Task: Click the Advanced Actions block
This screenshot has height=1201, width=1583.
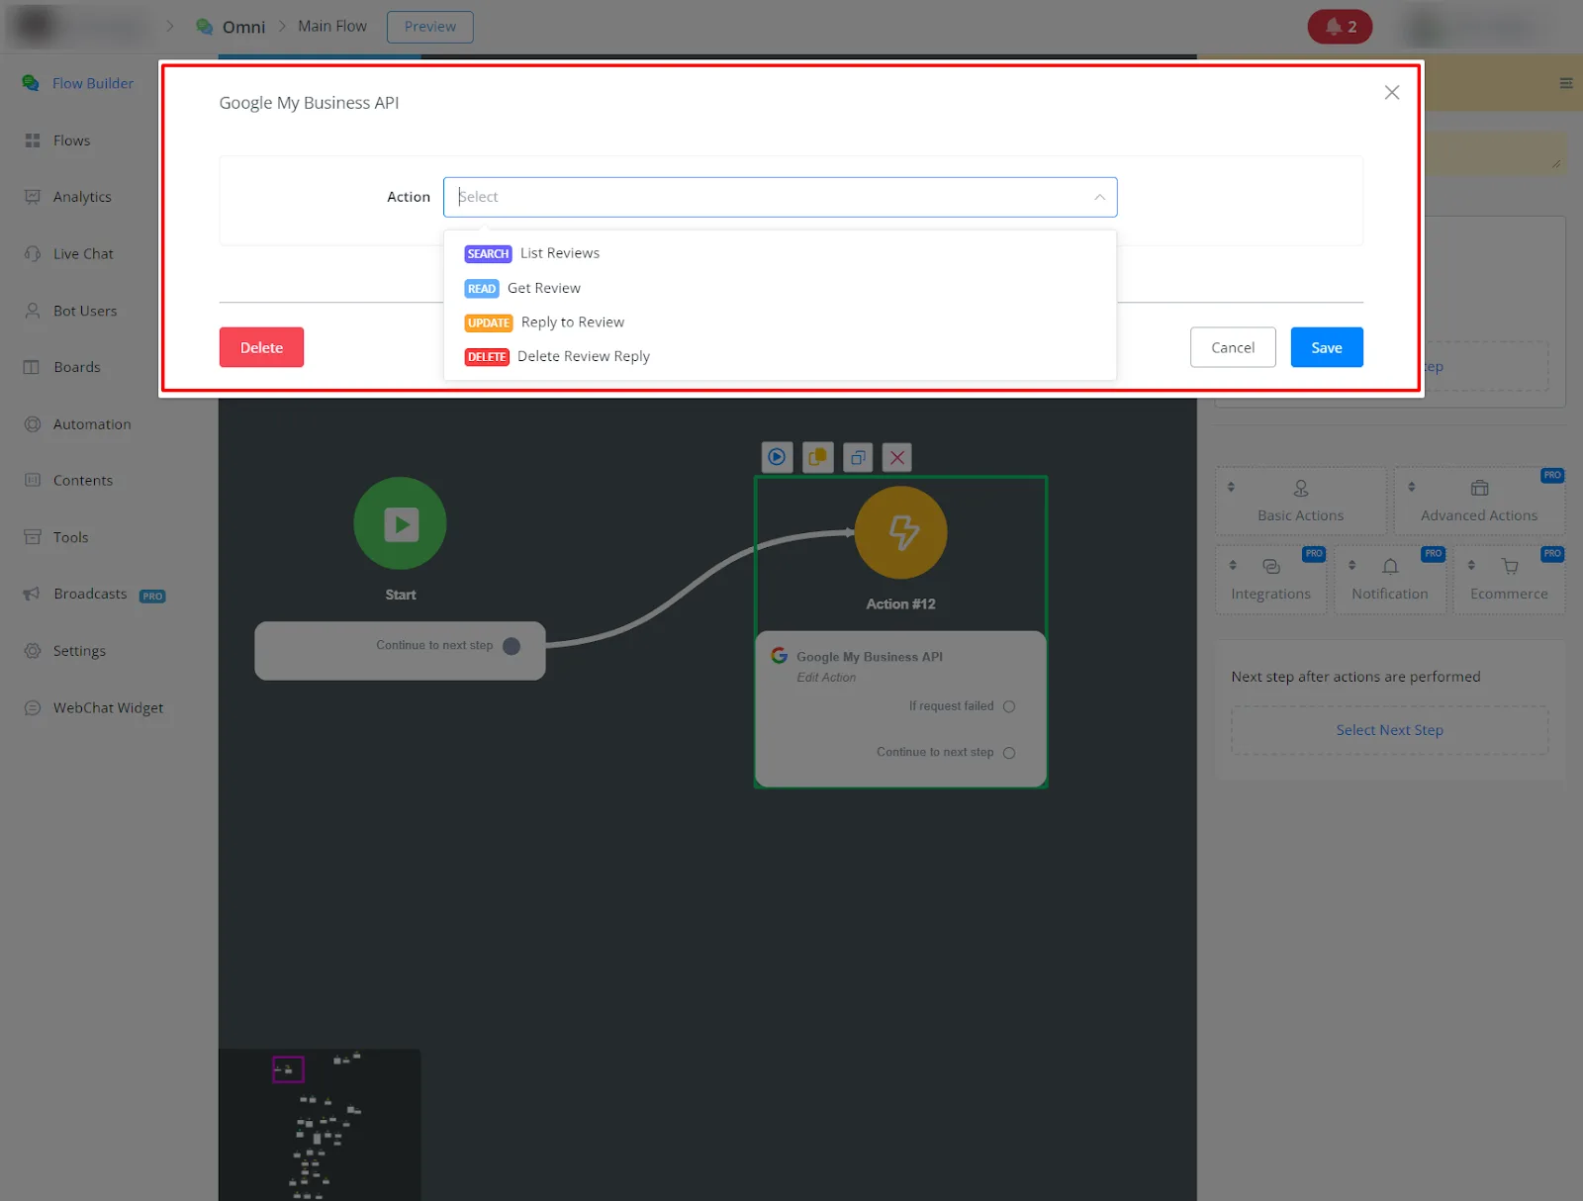Action: click(1479, 502)
